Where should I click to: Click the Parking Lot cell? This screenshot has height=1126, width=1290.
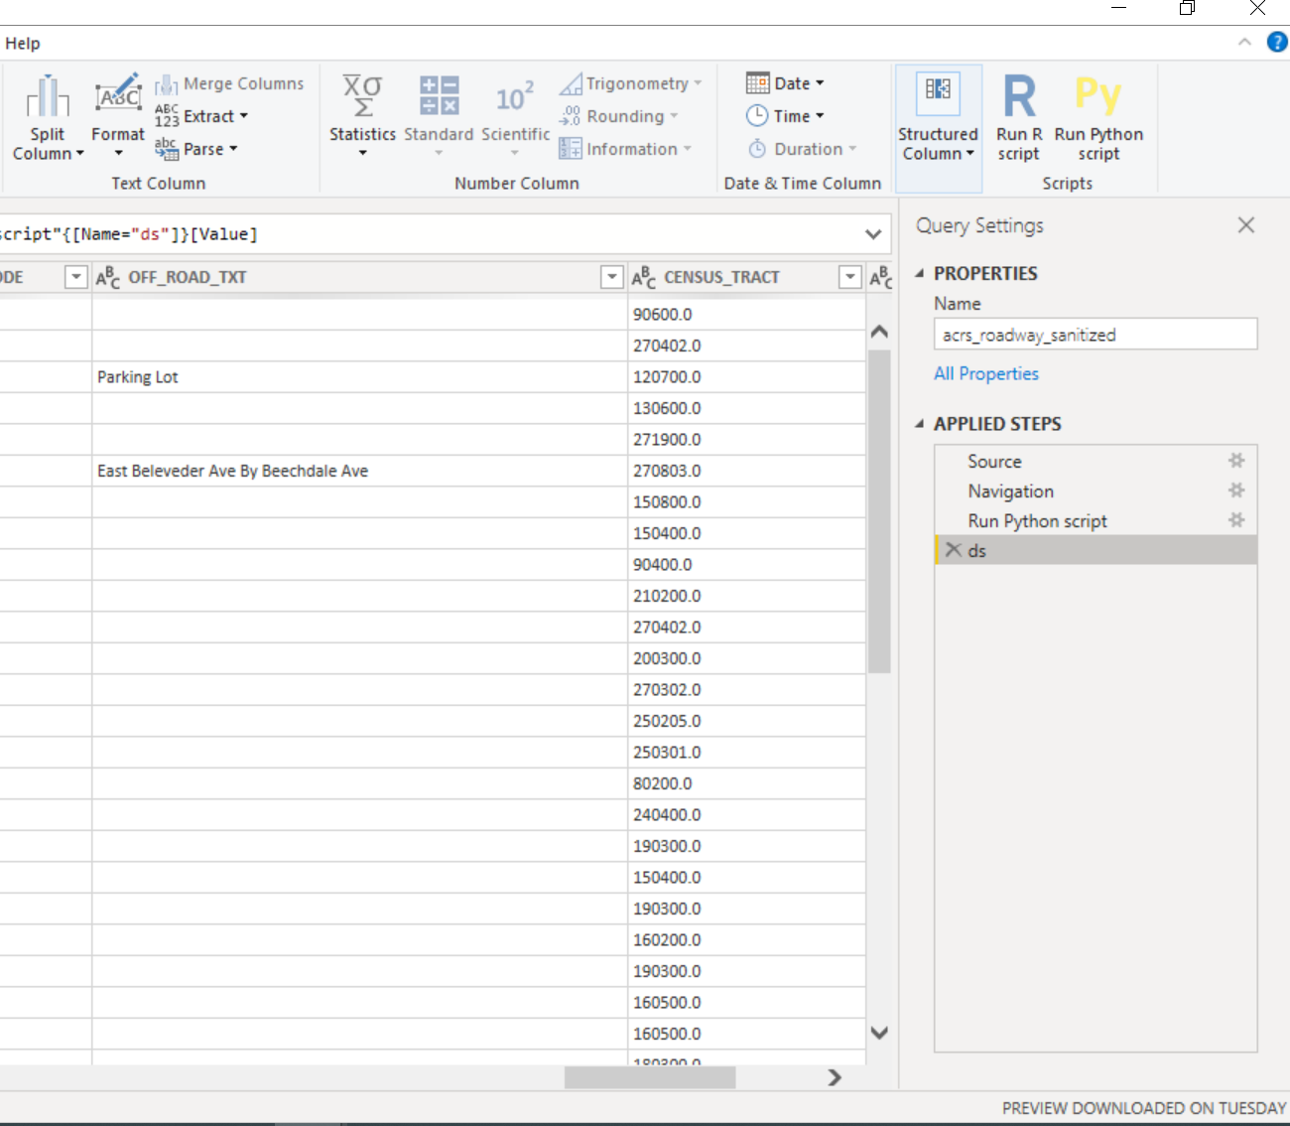(359, 377)
